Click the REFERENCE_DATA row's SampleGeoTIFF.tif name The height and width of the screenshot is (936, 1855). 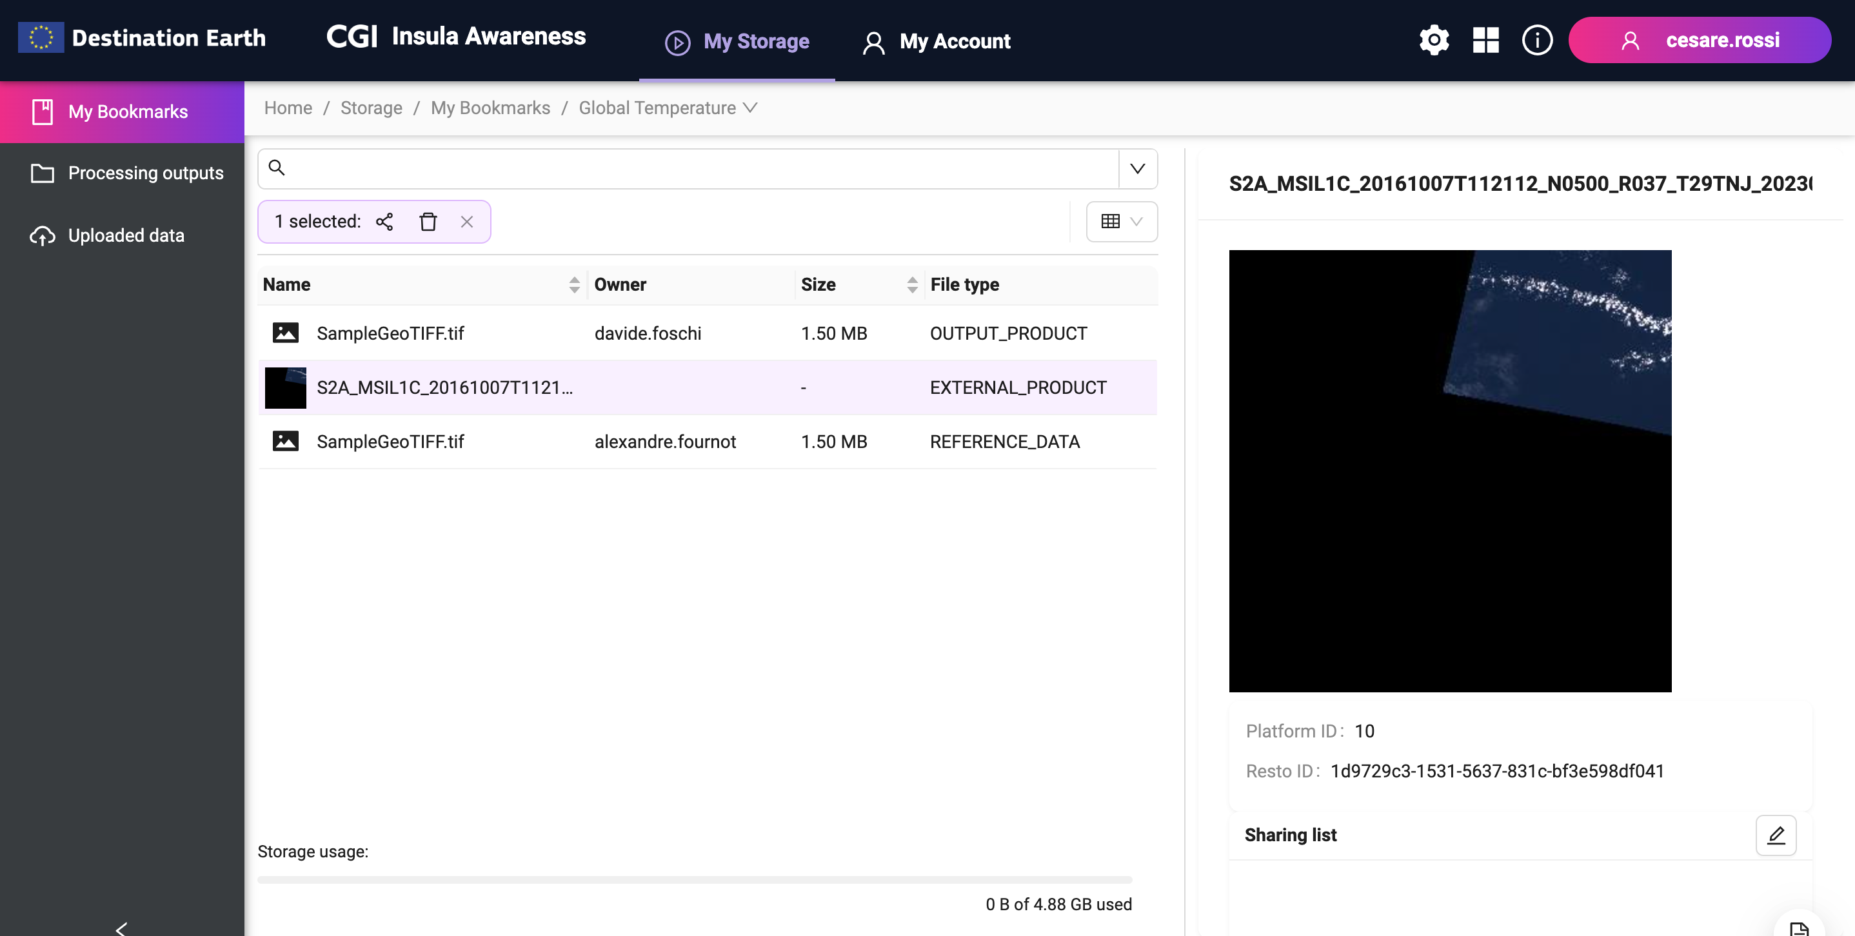coord(390,441)
